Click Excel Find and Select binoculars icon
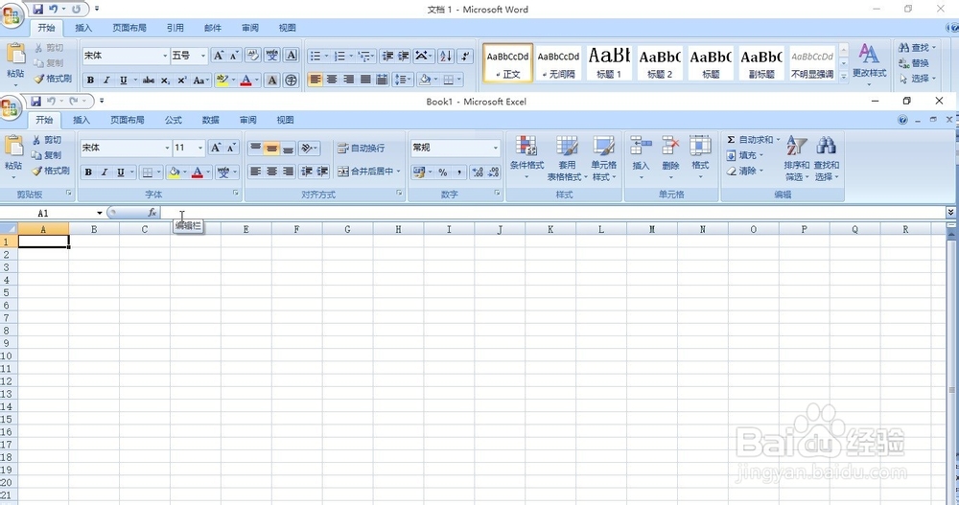 pos(827,146)
